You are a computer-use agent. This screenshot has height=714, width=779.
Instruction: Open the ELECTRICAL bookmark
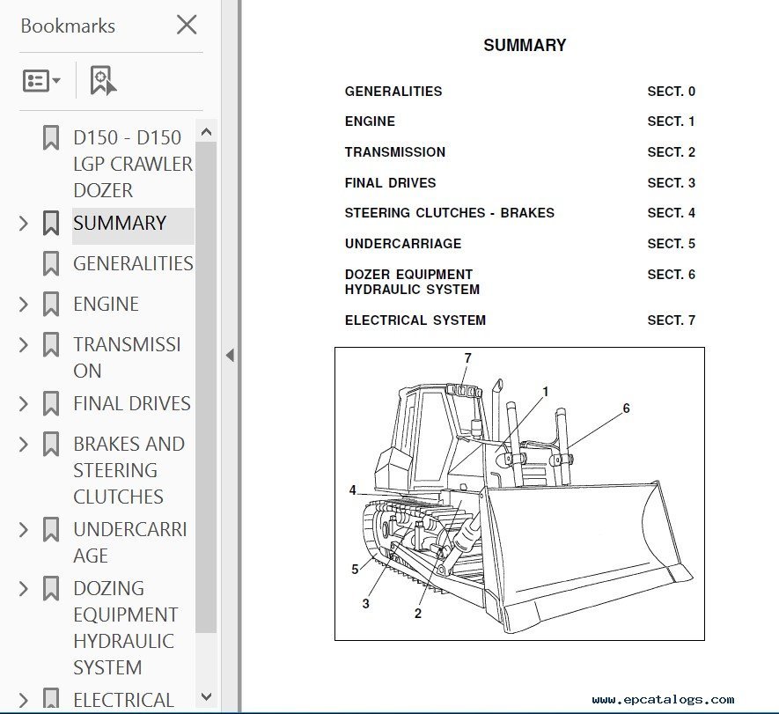[x=123, y=700]
